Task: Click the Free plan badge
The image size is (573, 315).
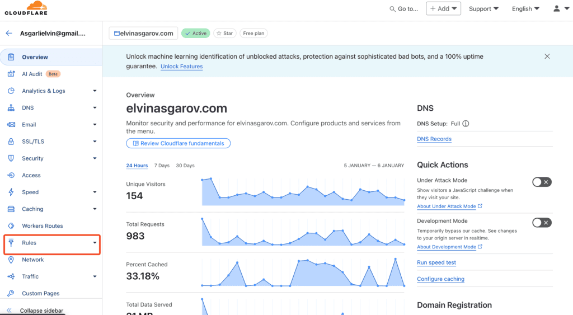Action: tap(253, 33)
